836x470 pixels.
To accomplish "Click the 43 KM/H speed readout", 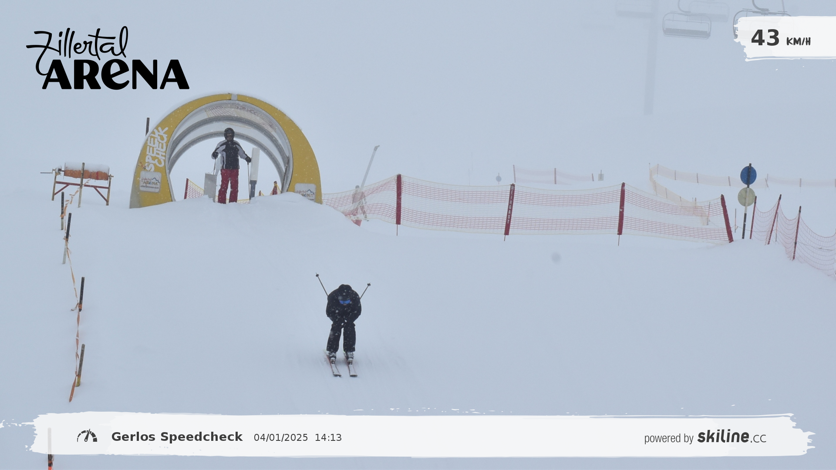I will click(x=780, y=38).
